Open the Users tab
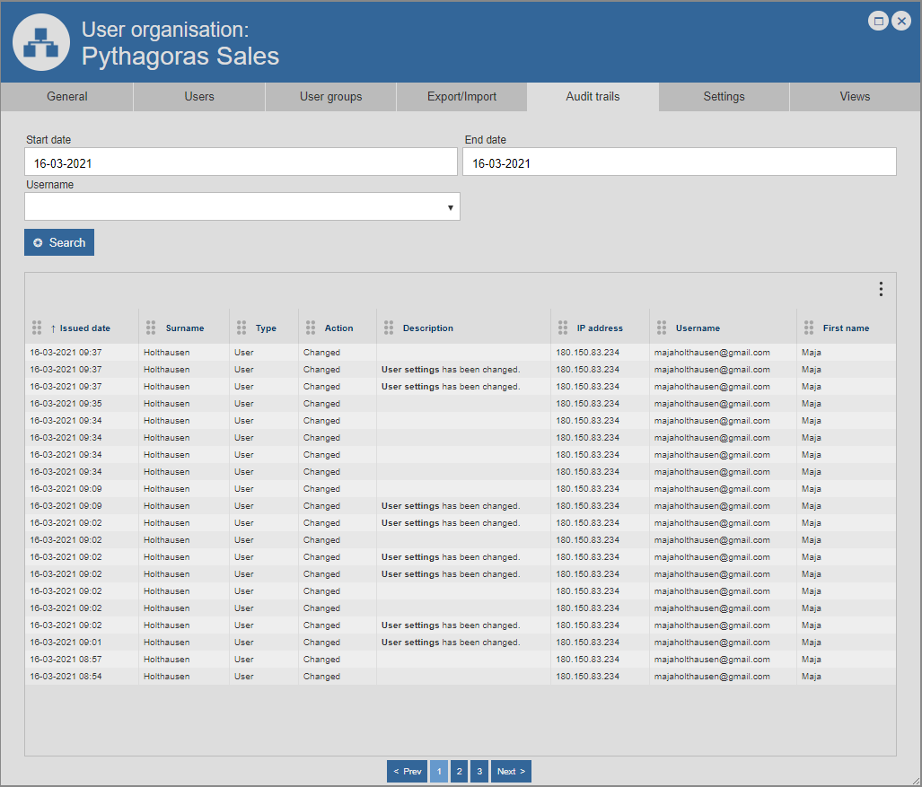This screenshot has width=922, height=787. pos(199,96)
